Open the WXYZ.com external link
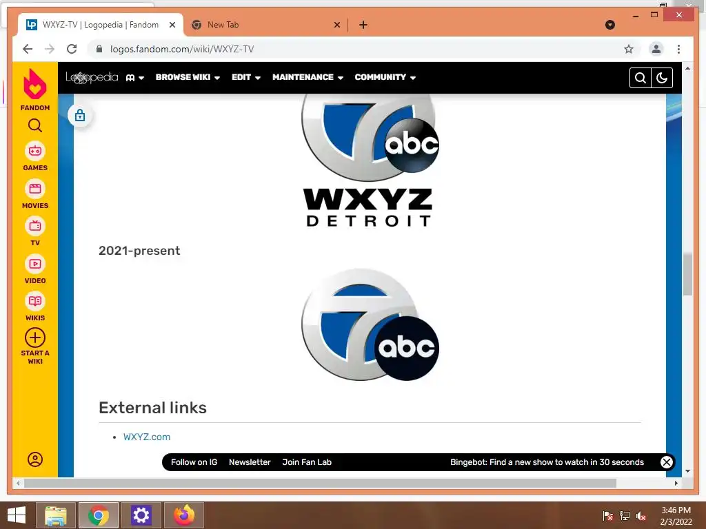 (147, 437)
